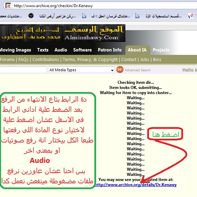Open the Projects tab
Screen dimensions: 197x197
click(x=161, y=50)
